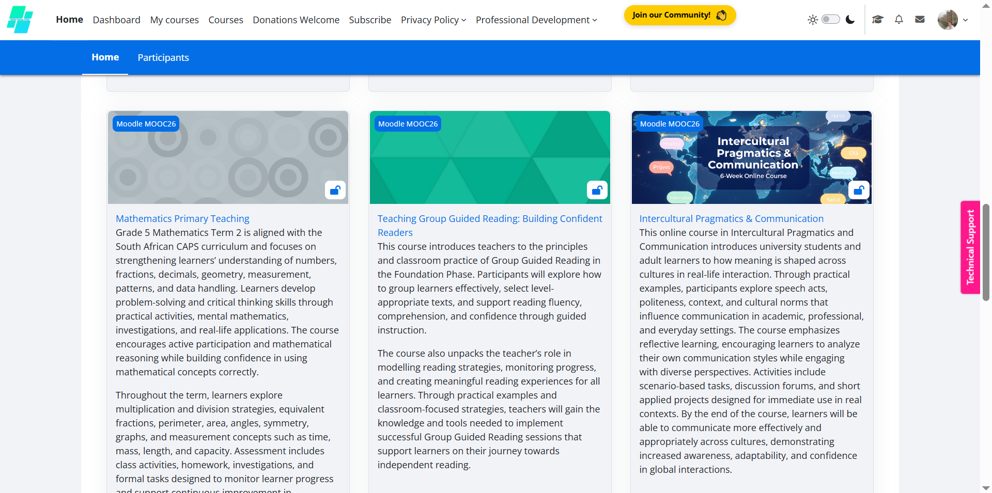Viewport: 992px width, 493px height.
Task: Click Moodle MOOC26 badge on Mathematics card
Action: click(146, 124)
